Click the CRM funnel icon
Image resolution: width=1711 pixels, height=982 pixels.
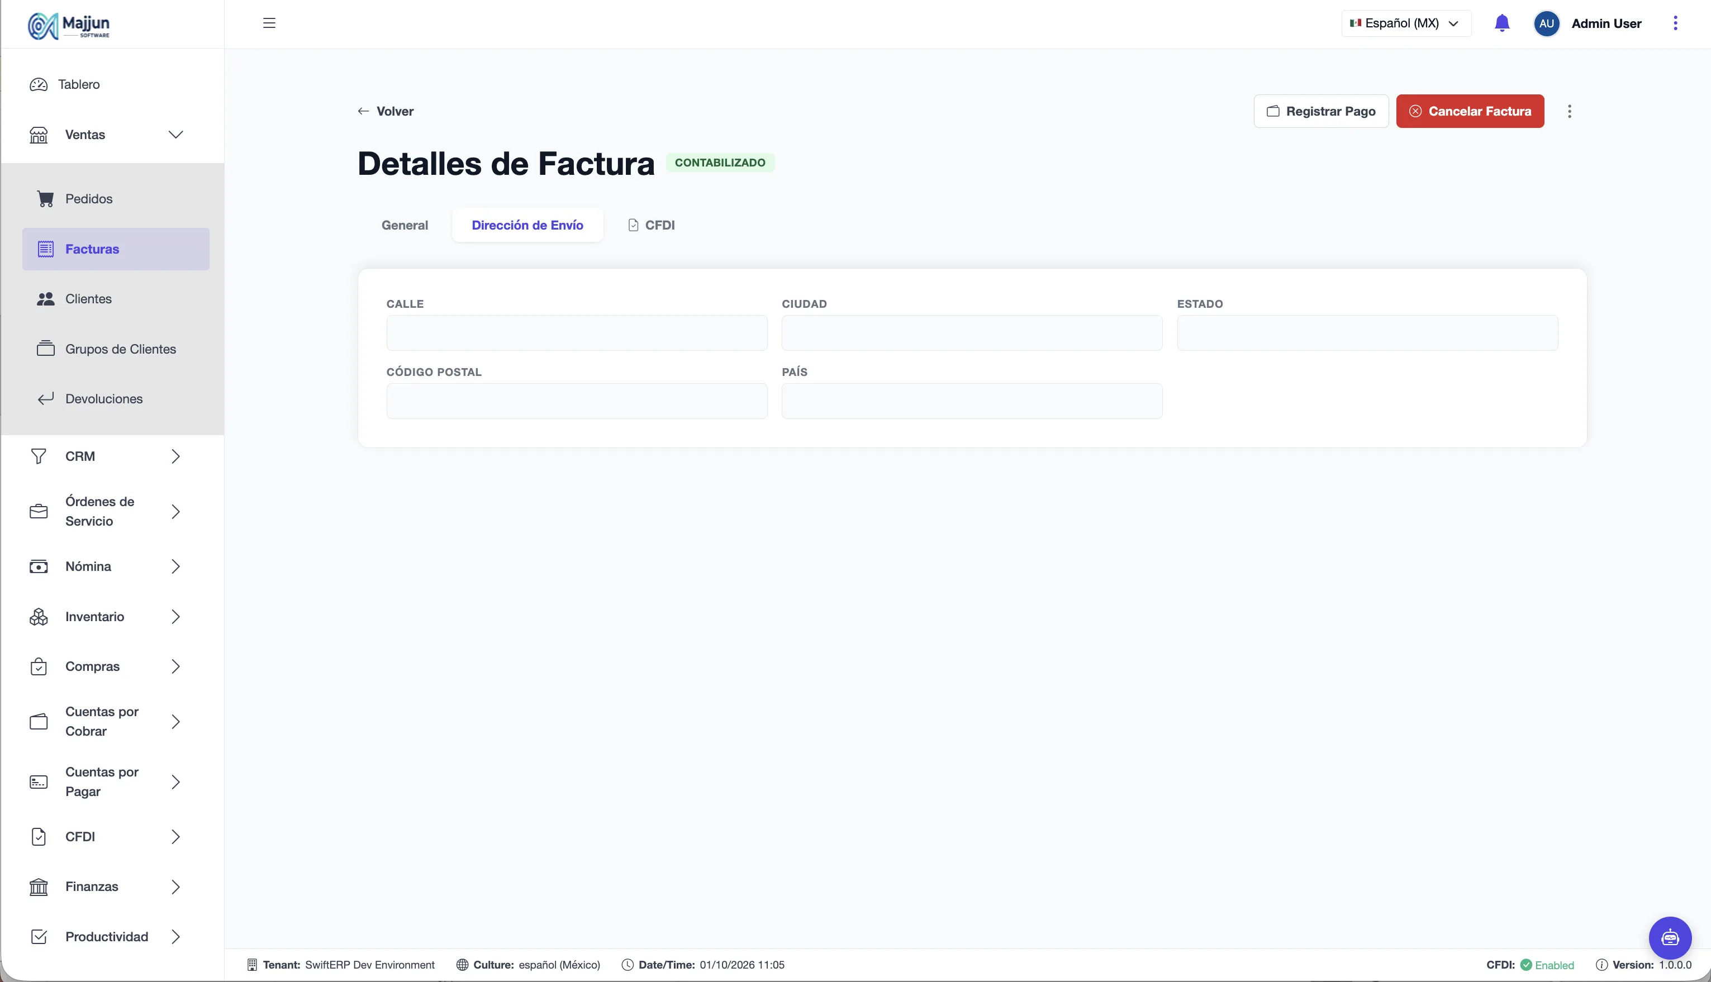pyautogui.click(x=39, y=456)
